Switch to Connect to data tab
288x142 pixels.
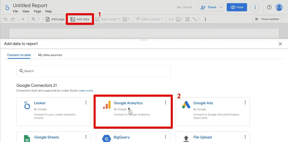pos(19,55)
